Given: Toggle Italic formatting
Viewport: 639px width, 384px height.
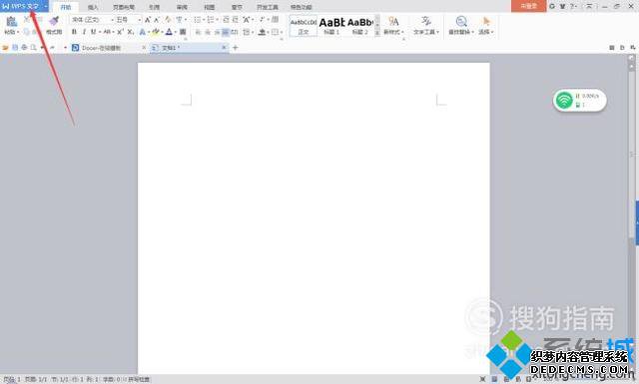Looking at the screenshot, I should pyautogui.click(x=84, y=32).
